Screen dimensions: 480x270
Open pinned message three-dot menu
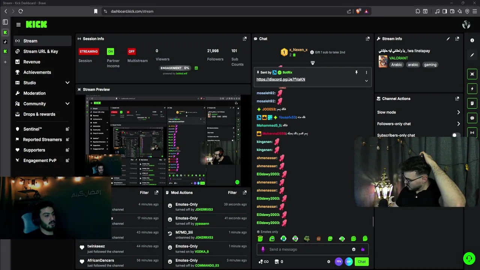click(x=366, y=72)
